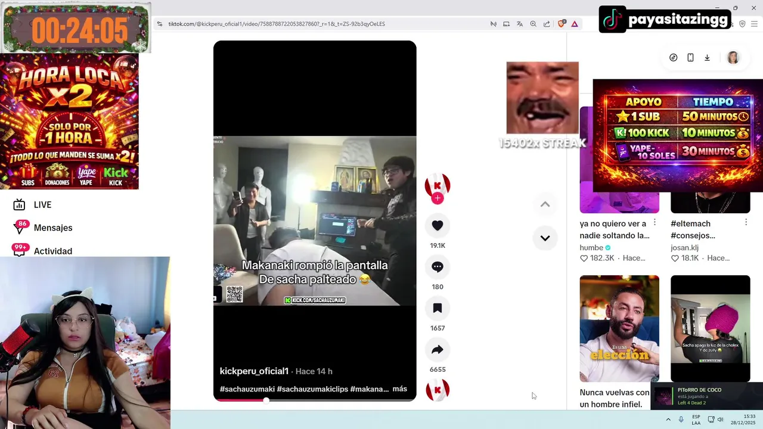Screen dimensions: 763x429
Task: Follow kickperu_oficial1 with the red plus button
Action: click(438, 198)
